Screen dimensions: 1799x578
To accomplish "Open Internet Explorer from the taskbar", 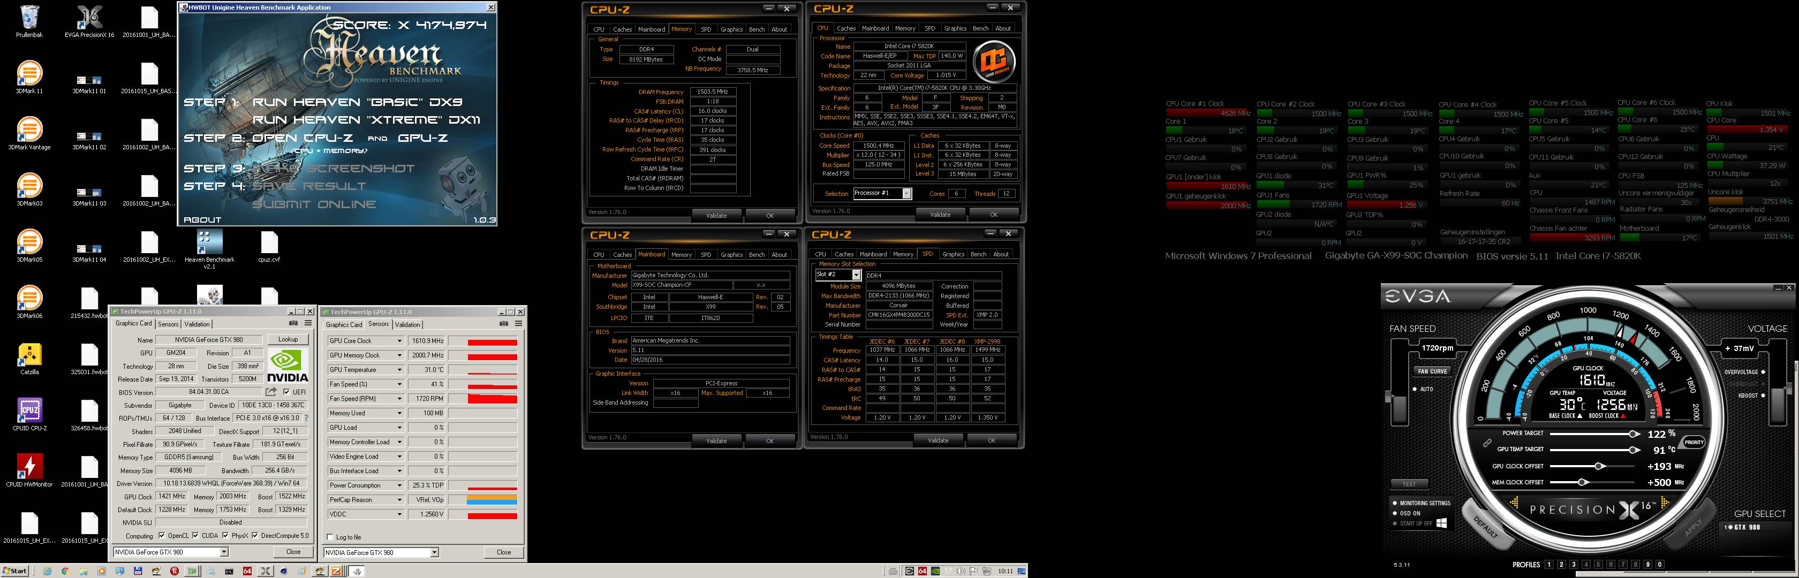I will click(47, 571).
